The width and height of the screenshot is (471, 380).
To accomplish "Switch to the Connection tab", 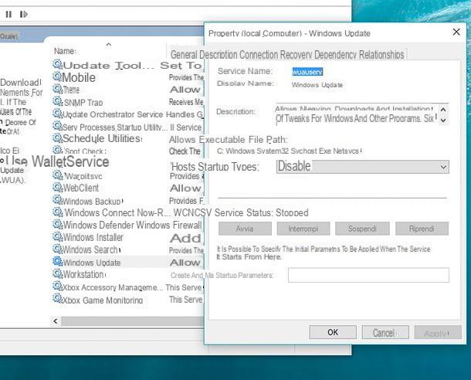I will [259, 55].
